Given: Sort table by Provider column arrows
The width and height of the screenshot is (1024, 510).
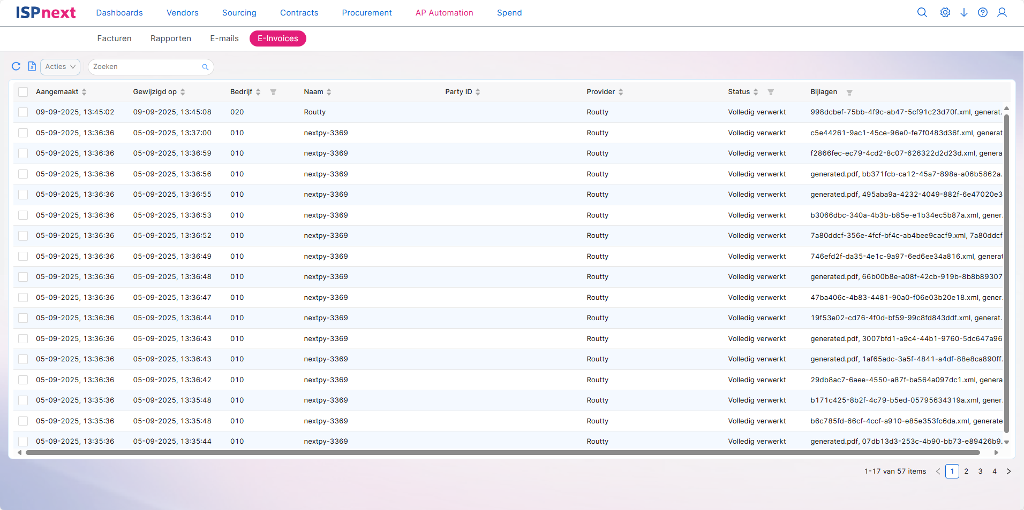Looking at the screenshot, I should coord(621,92).
